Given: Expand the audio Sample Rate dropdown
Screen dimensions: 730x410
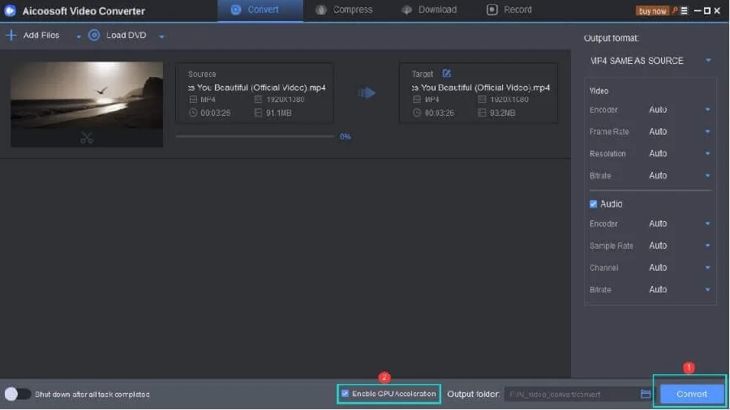Looking at the screenshot, I should point(680,246).
